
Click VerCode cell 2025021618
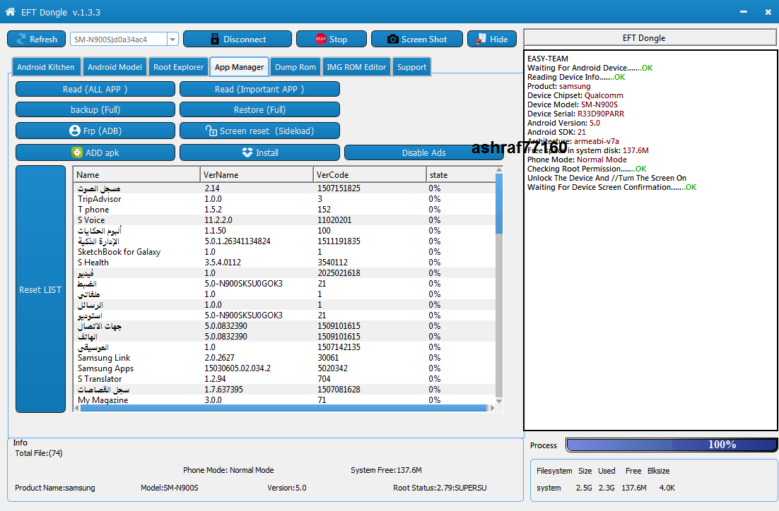pyautogui.click(x=339, y=273)
